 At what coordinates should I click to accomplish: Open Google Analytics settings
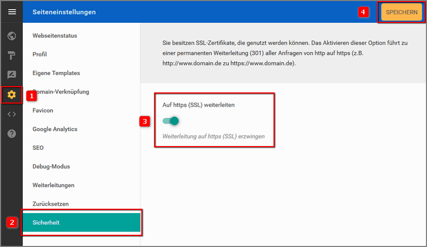tap(55, 129)
